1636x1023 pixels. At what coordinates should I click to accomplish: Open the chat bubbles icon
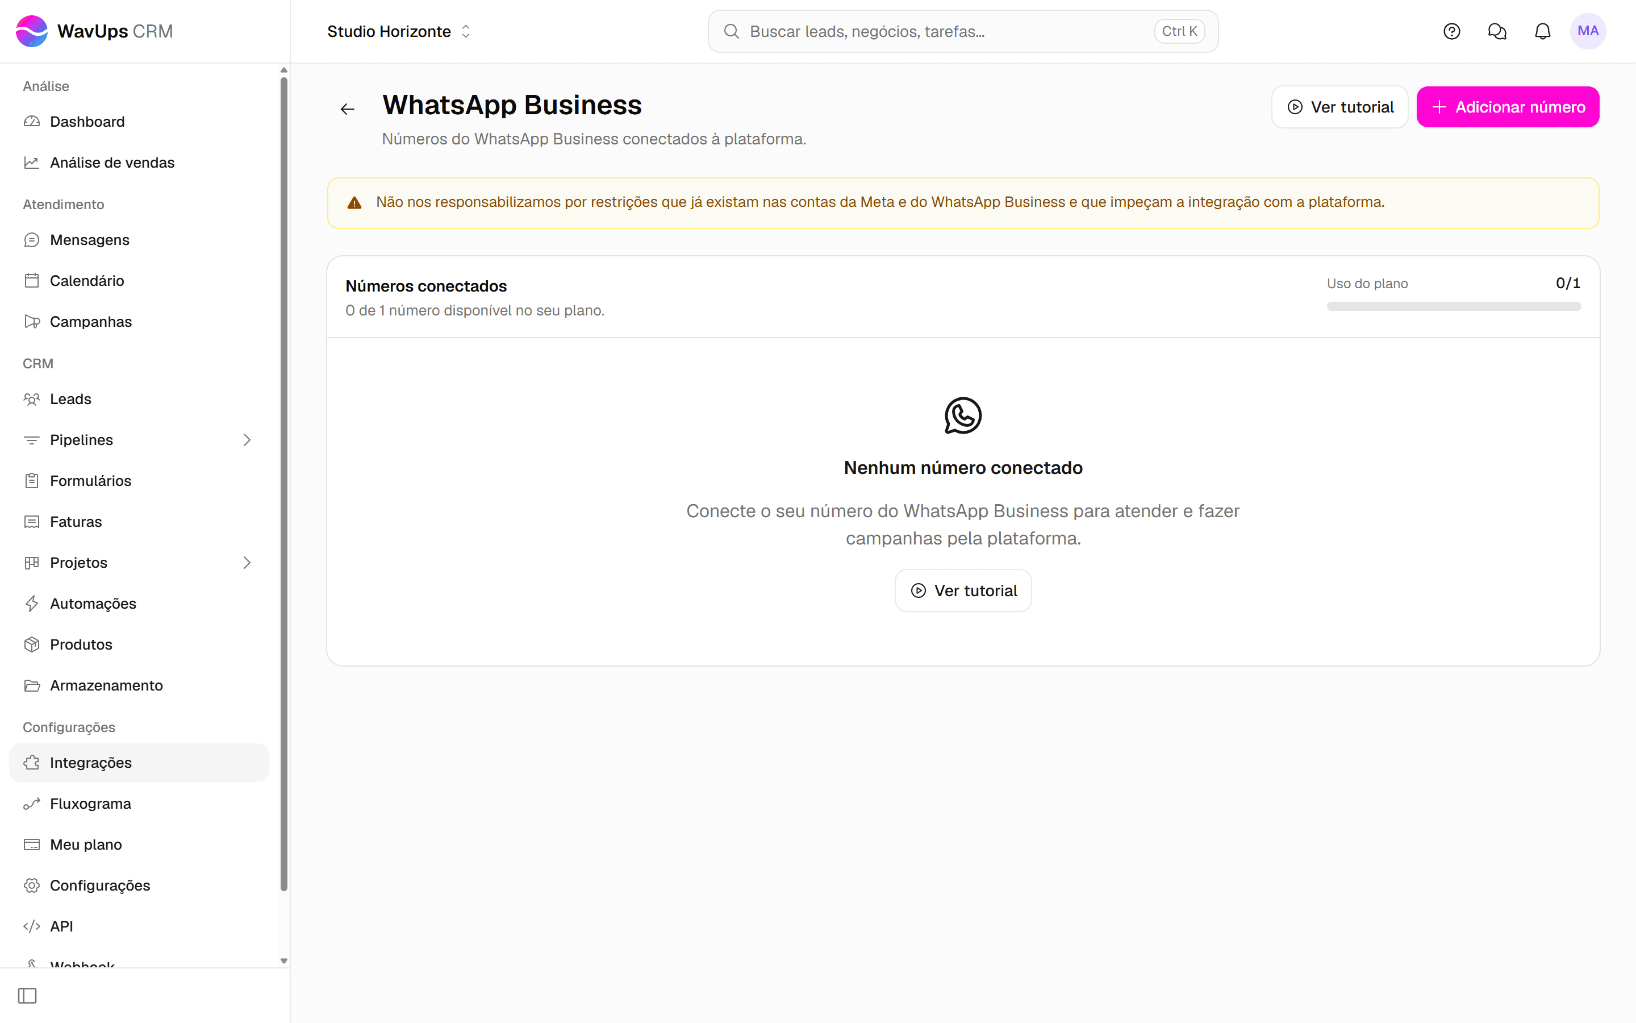coord(1497,31)
